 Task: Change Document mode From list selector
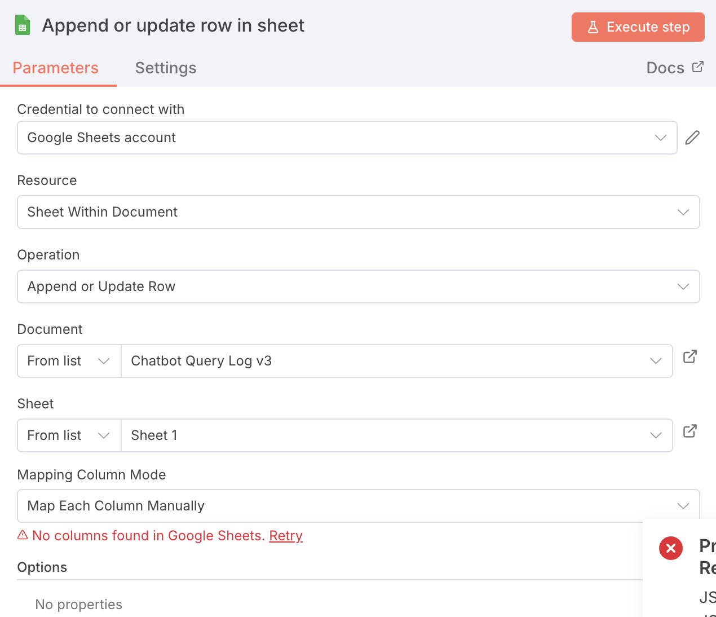[x=69, y=361]
